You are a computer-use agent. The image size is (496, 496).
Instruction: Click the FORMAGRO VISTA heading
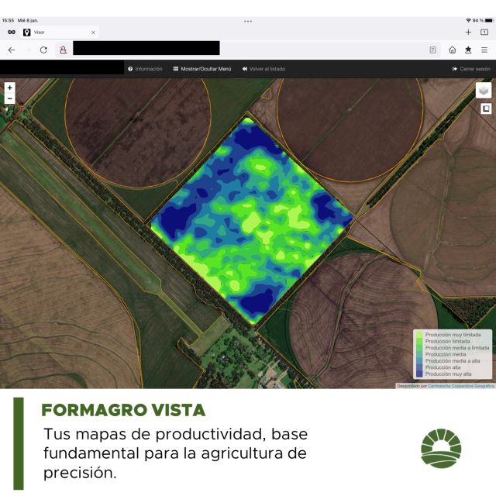[x=123, y=410]
